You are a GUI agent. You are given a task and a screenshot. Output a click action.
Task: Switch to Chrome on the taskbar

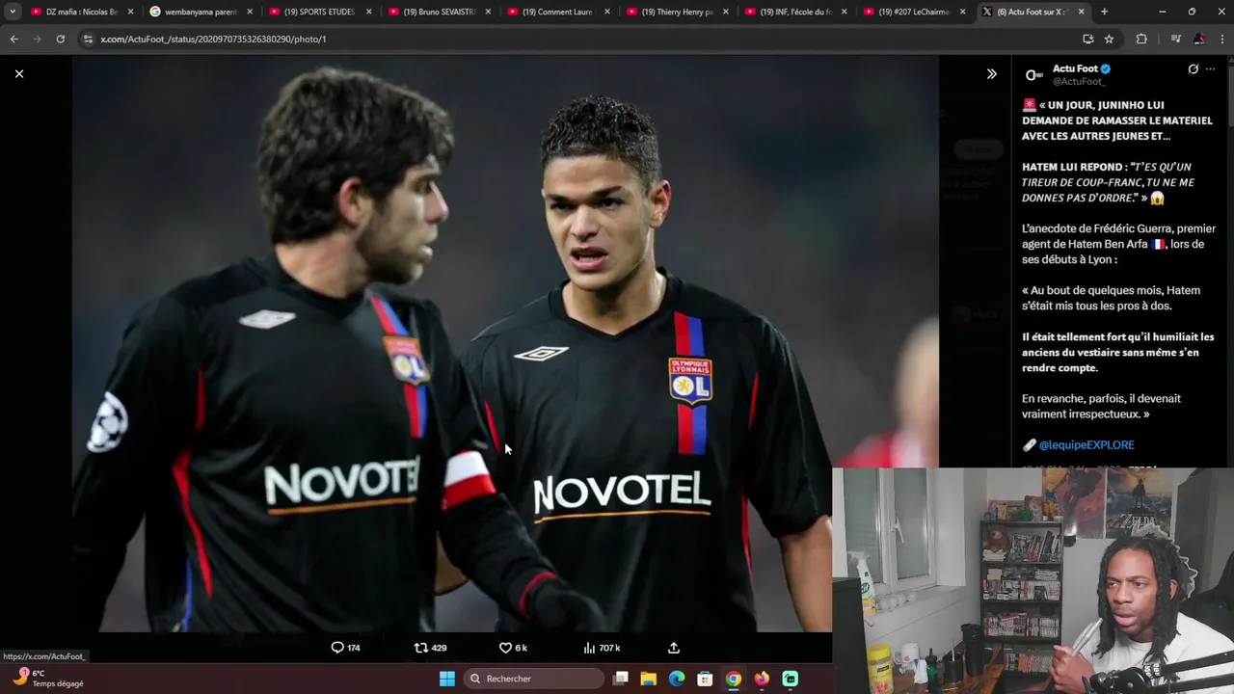tap(734, 679)
